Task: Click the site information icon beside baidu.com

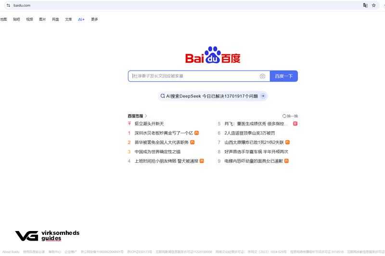Action: pyautogui.click(x=8, y=5)
